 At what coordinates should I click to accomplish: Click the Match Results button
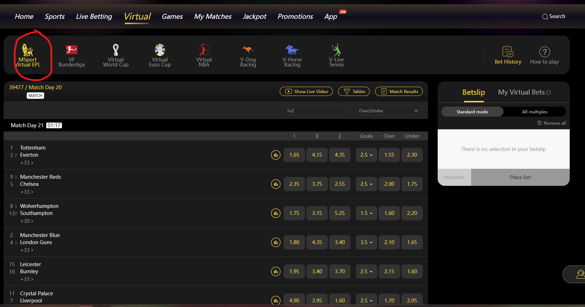399,91
